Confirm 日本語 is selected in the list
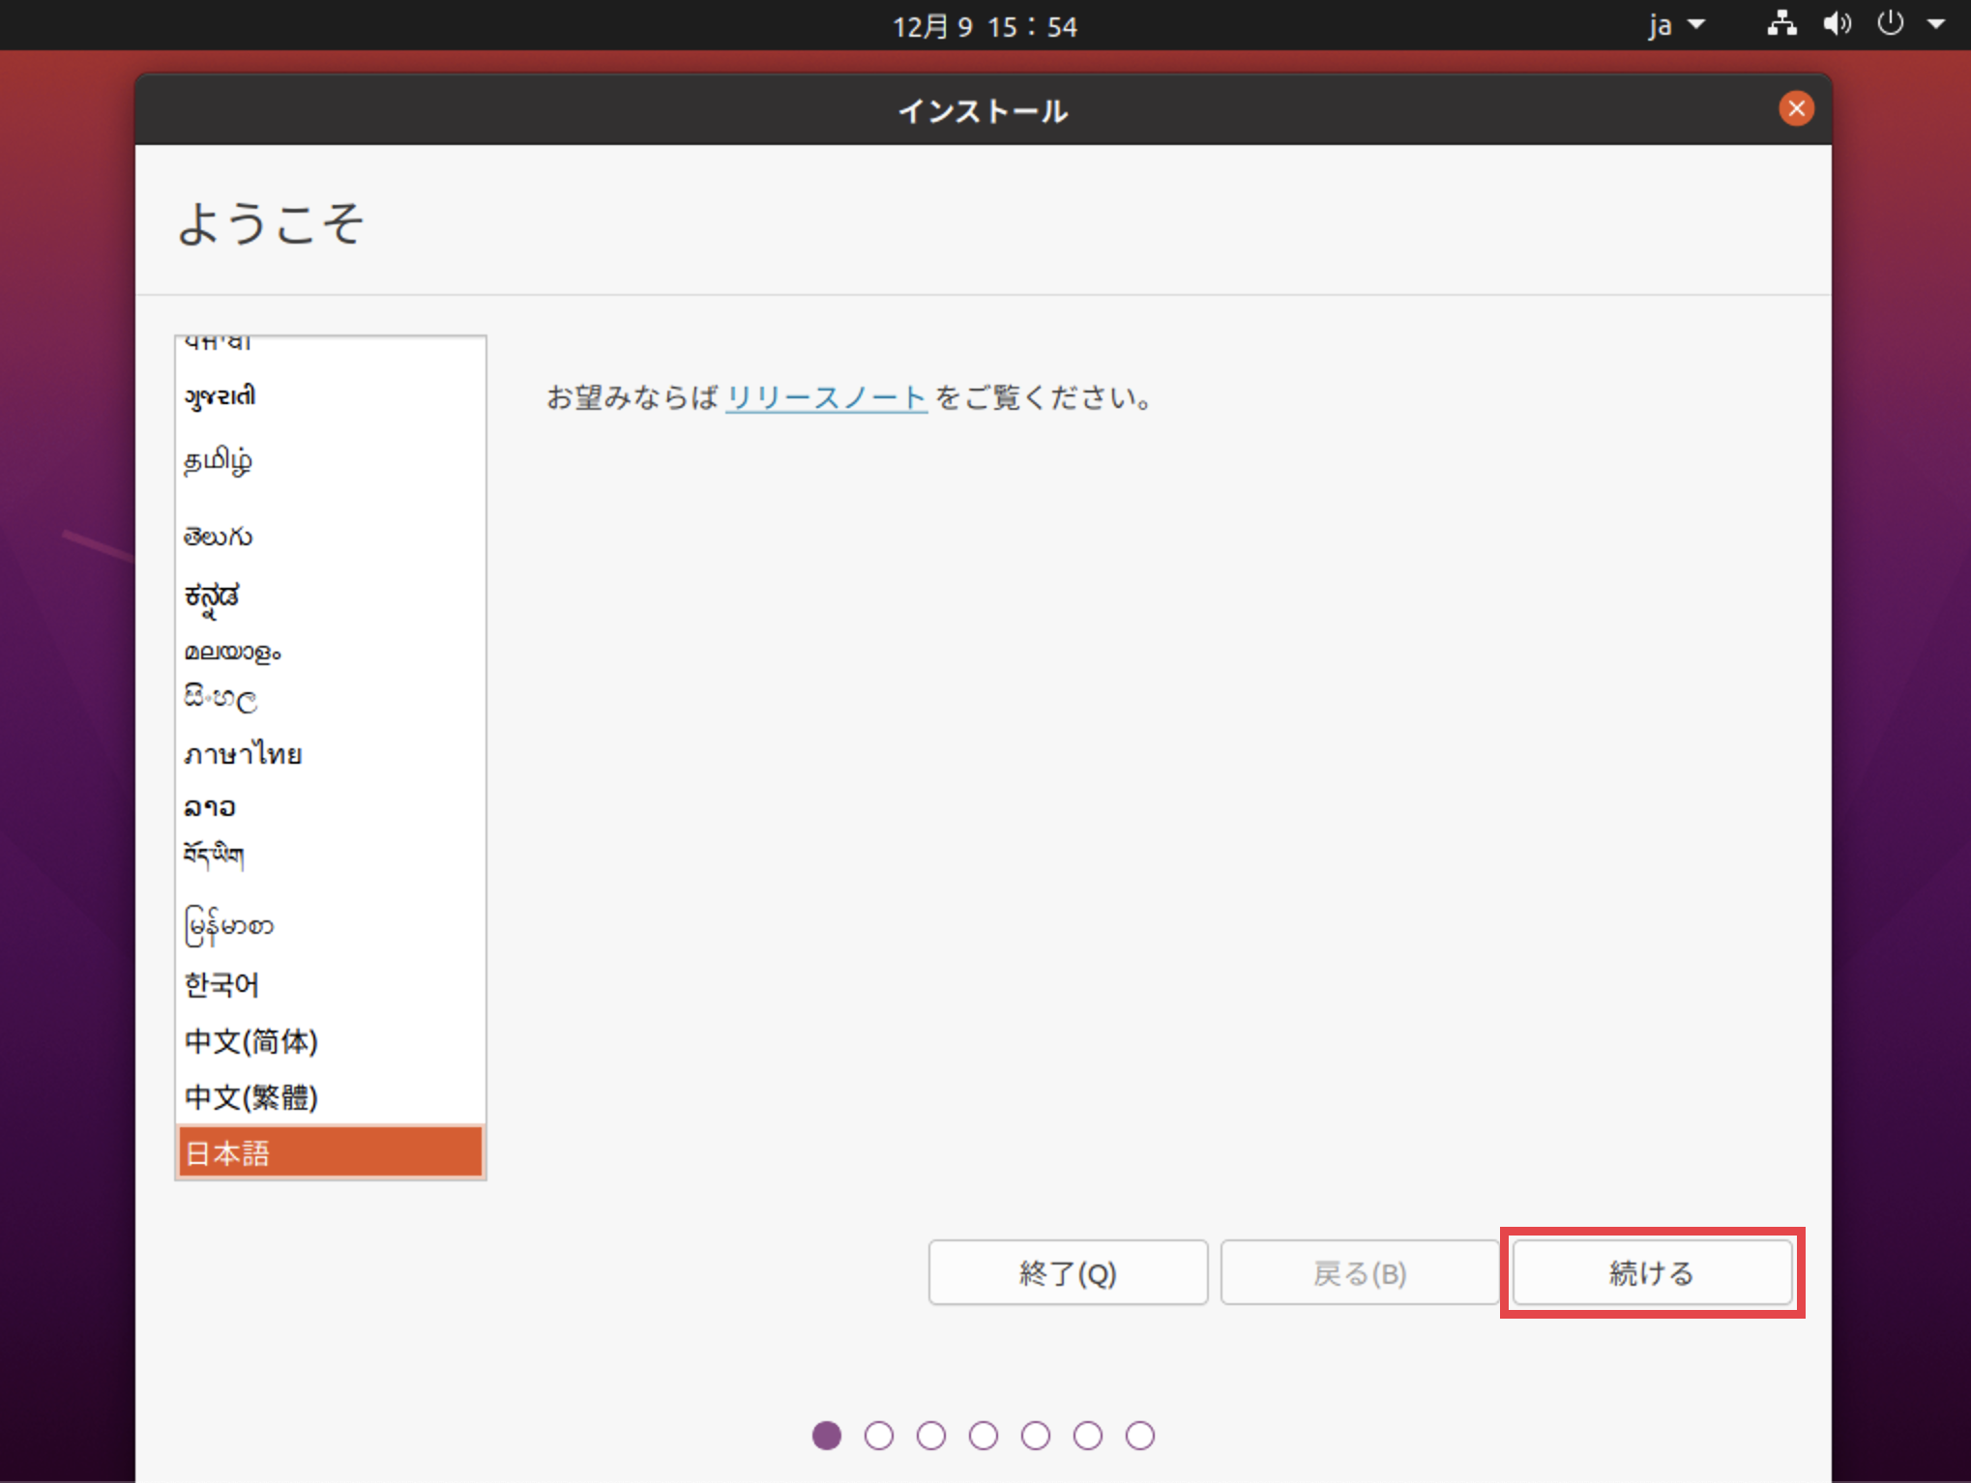The width and height of the screenshot is (1971, 1483). tap(228, 1152)
